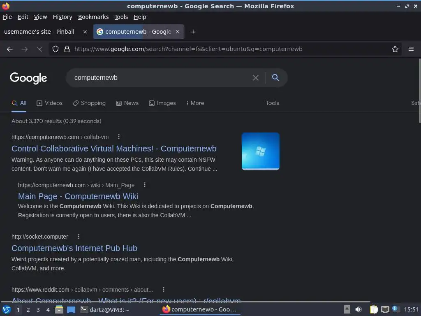
Task: Click the Firefox URL address bar
Action: (226, 49)
